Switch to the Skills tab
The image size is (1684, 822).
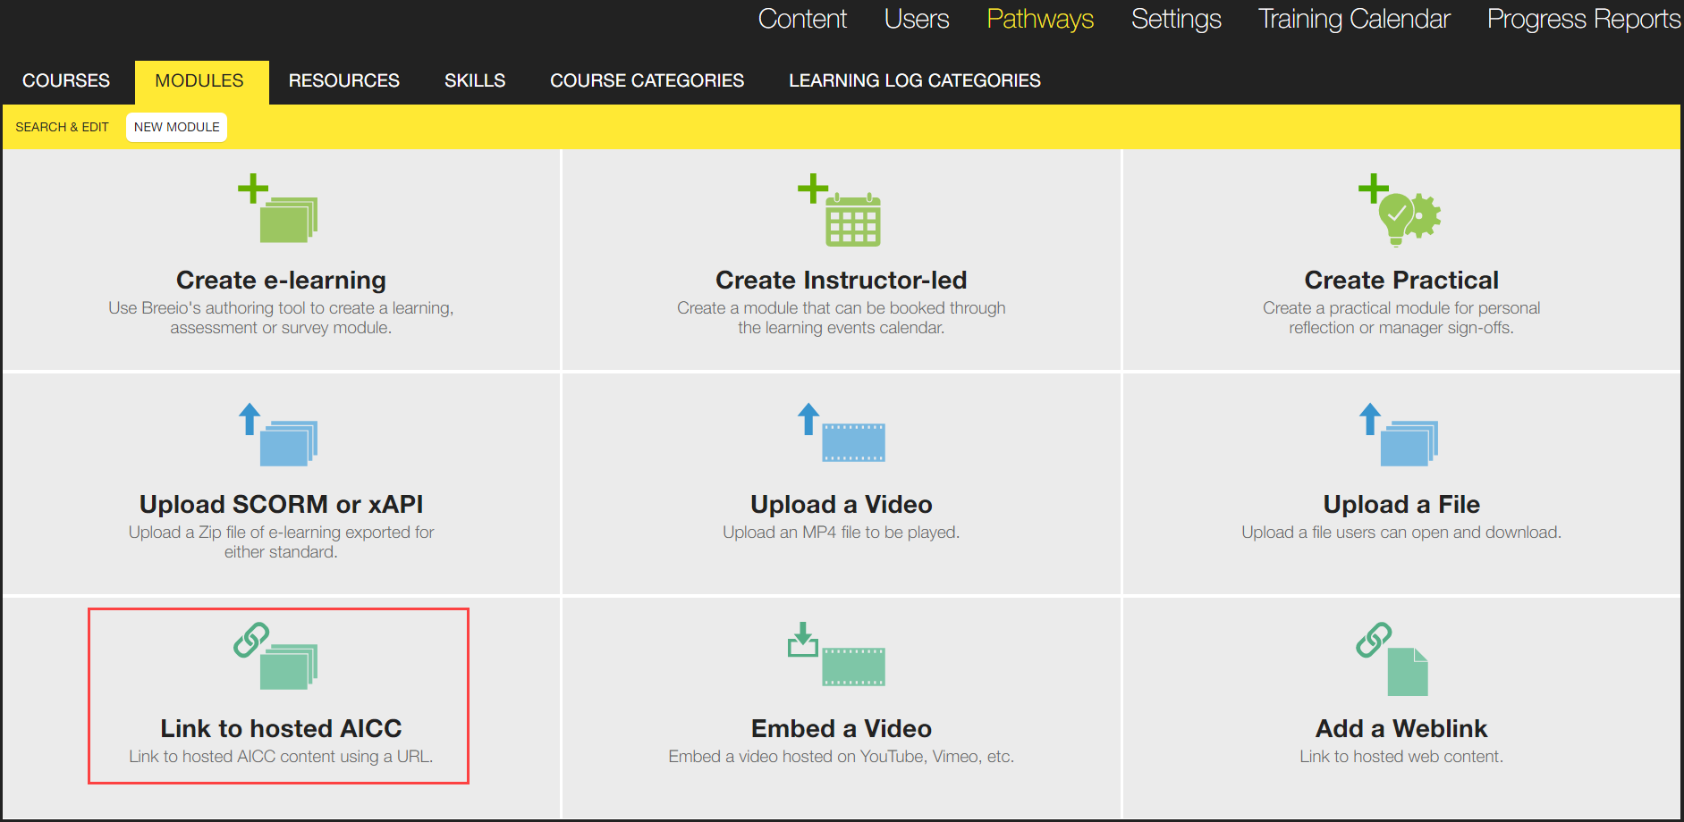click(x=475, y=80)
